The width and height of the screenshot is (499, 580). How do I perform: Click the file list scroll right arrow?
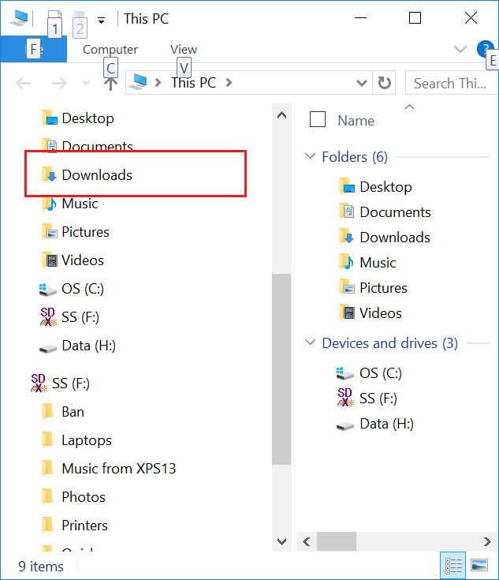[x=487, y=541]
